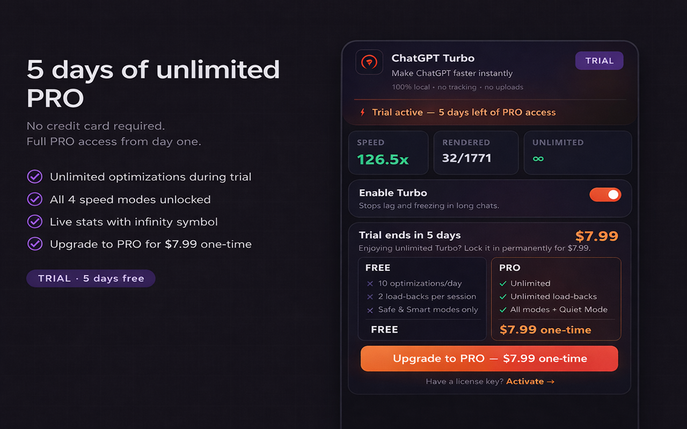Click the lightning bolt trial status icon
The width and height of the screenshot is (687, 429).
[361, 113]
